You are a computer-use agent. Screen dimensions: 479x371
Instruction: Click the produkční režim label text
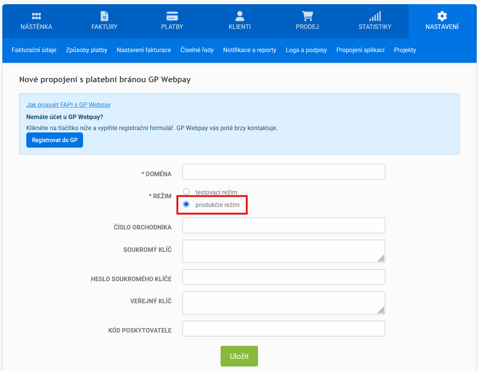[x=218, y=205]
